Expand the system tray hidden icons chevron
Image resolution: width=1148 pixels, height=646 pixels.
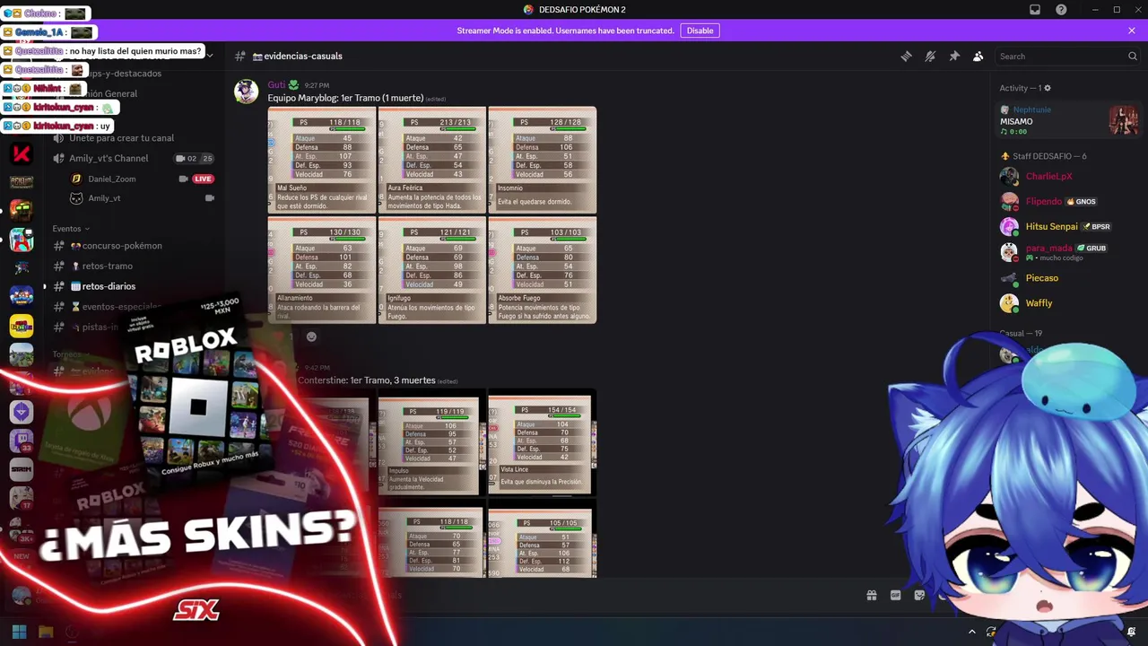coord(971,632)
